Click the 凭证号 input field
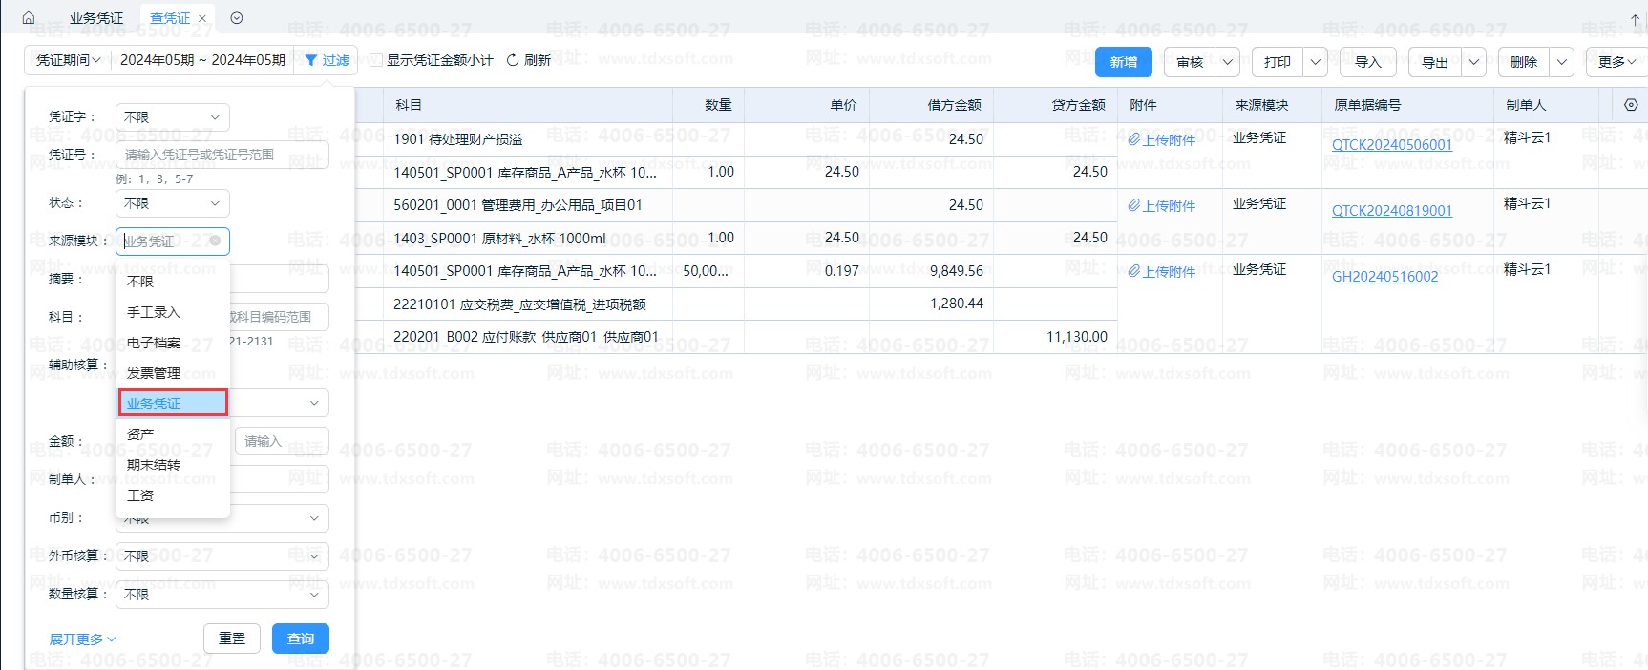Screen dimensions: 1648x670 coord(222,155)
